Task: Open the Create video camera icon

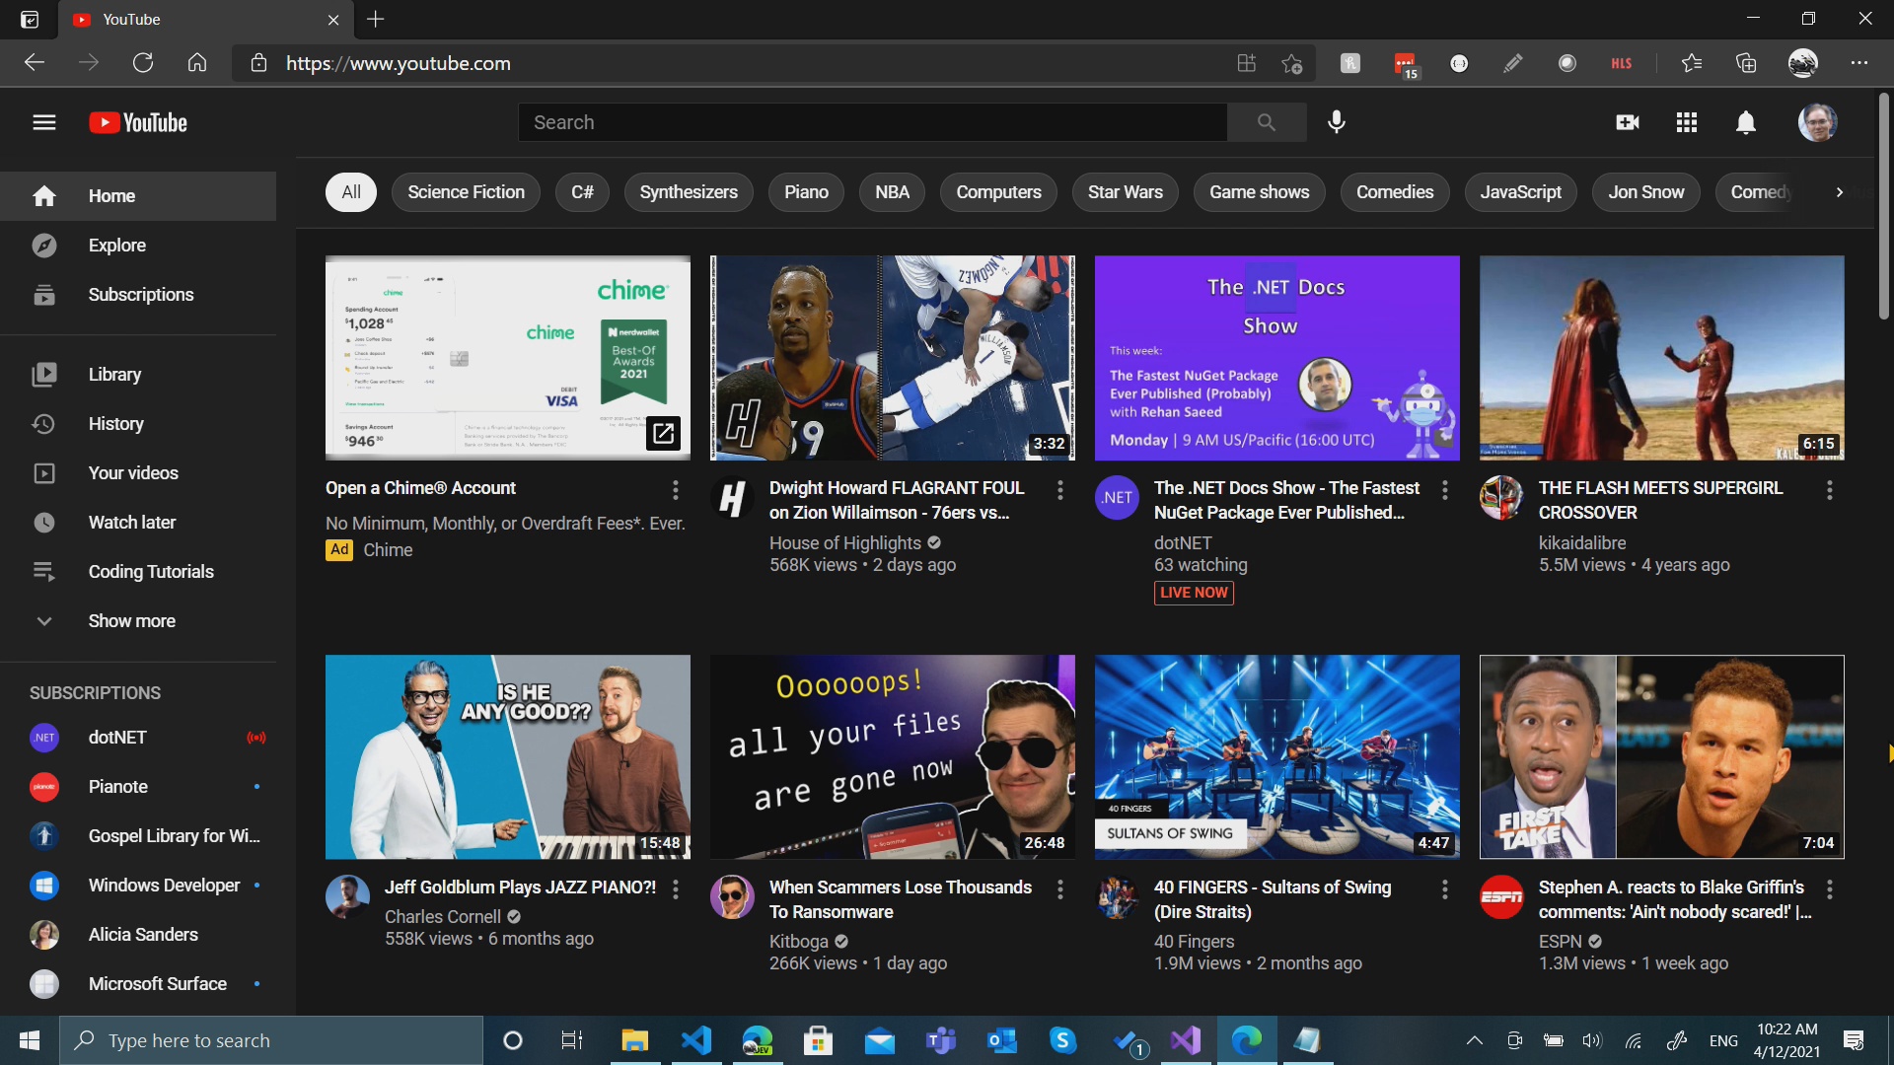Action: [x=1628, y=122]
